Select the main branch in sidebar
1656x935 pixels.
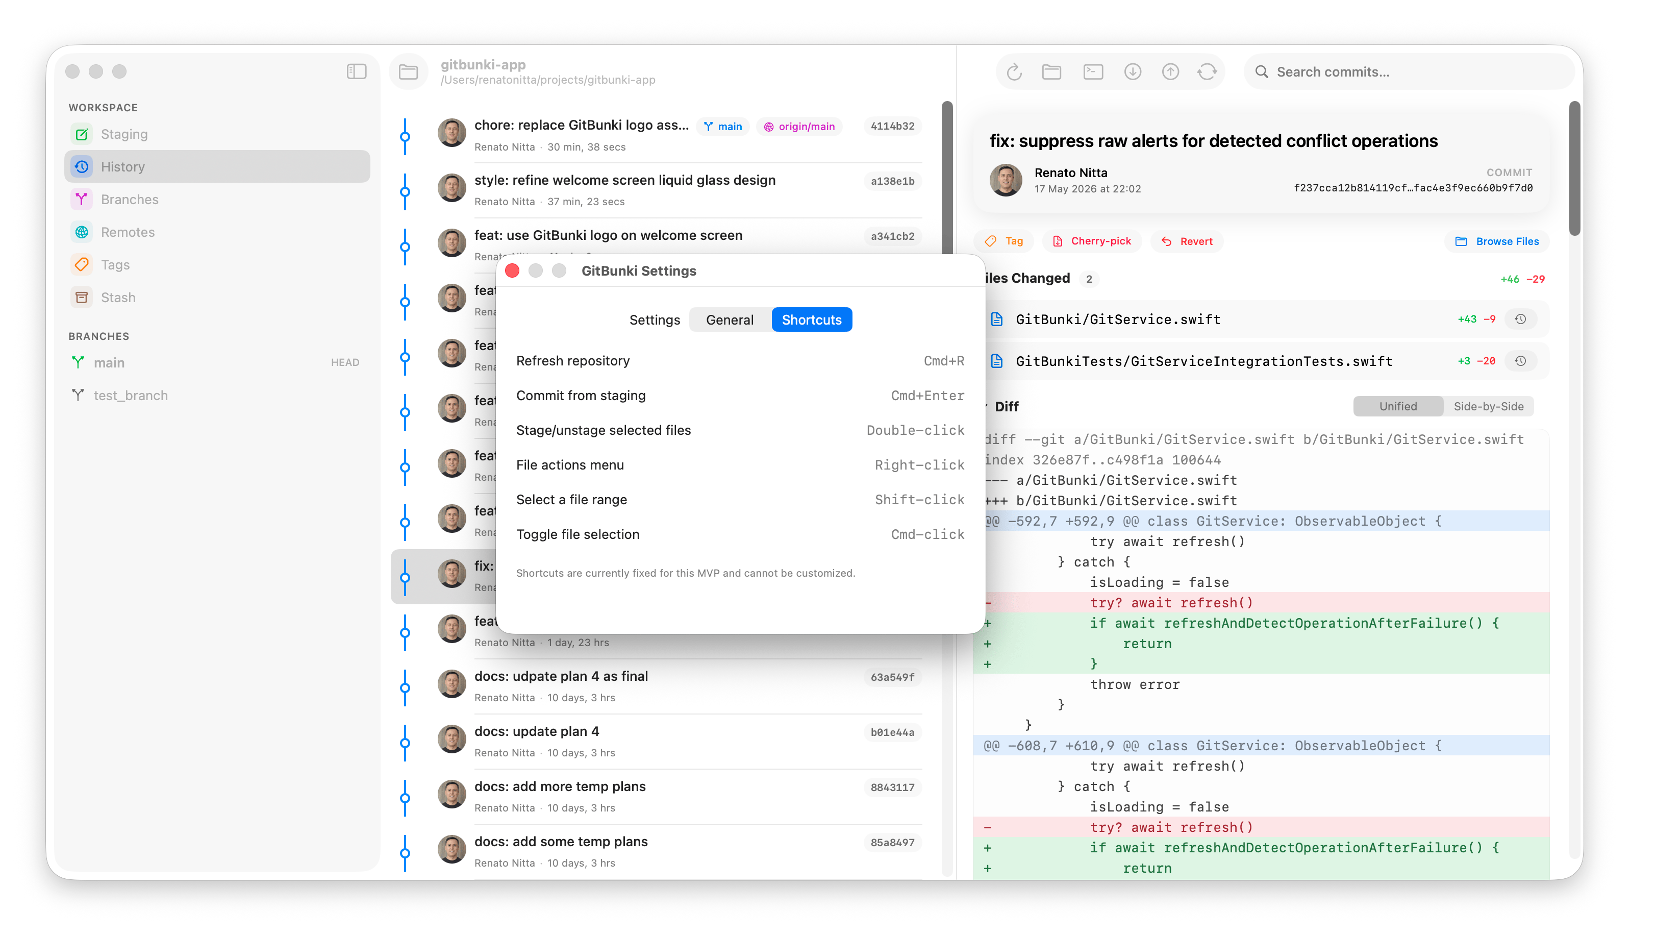[x=217, y=363]
